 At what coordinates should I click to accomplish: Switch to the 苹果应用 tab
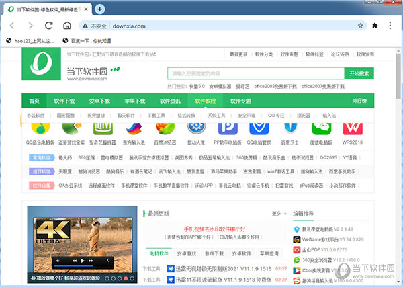point(269,253)
